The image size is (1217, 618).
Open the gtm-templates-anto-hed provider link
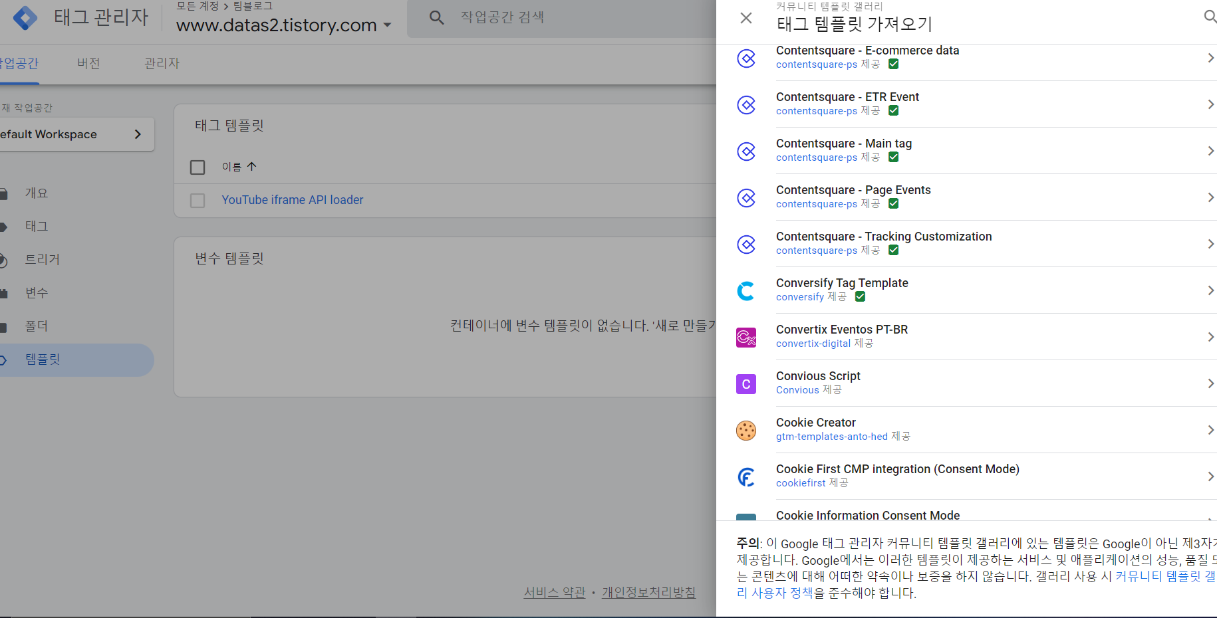coord(832,437)
